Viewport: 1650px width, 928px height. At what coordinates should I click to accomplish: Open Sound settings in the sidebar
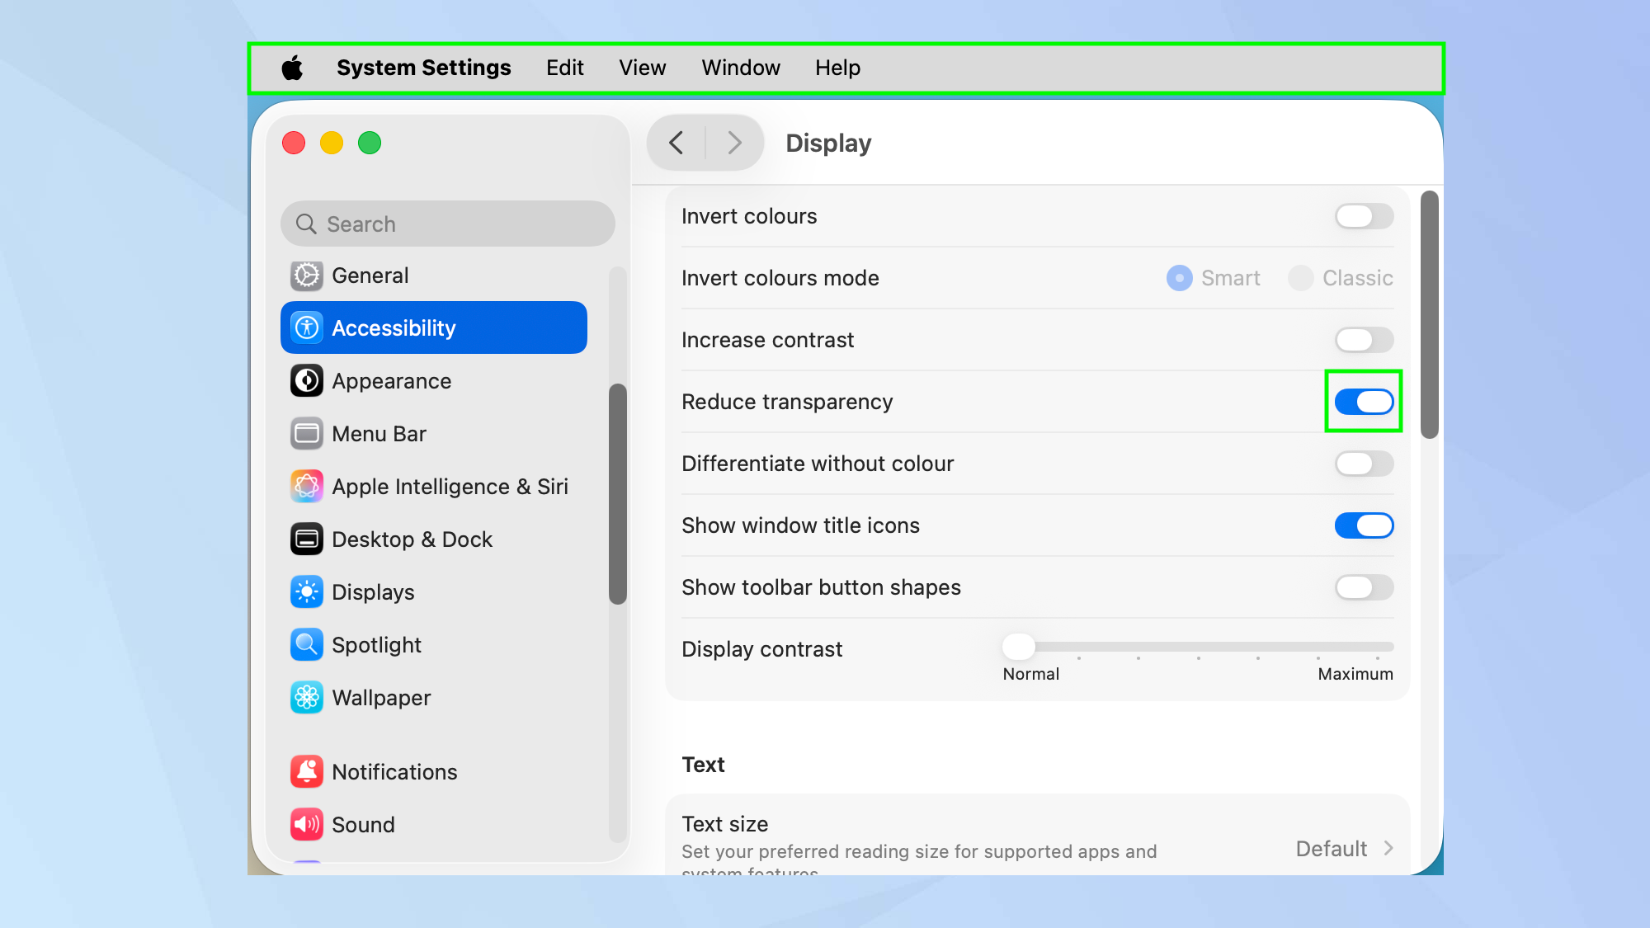click(x=362, y=824)
